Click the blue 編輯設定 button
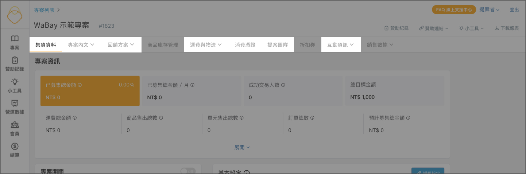526x174 pixels. click(x=428, y=171)
